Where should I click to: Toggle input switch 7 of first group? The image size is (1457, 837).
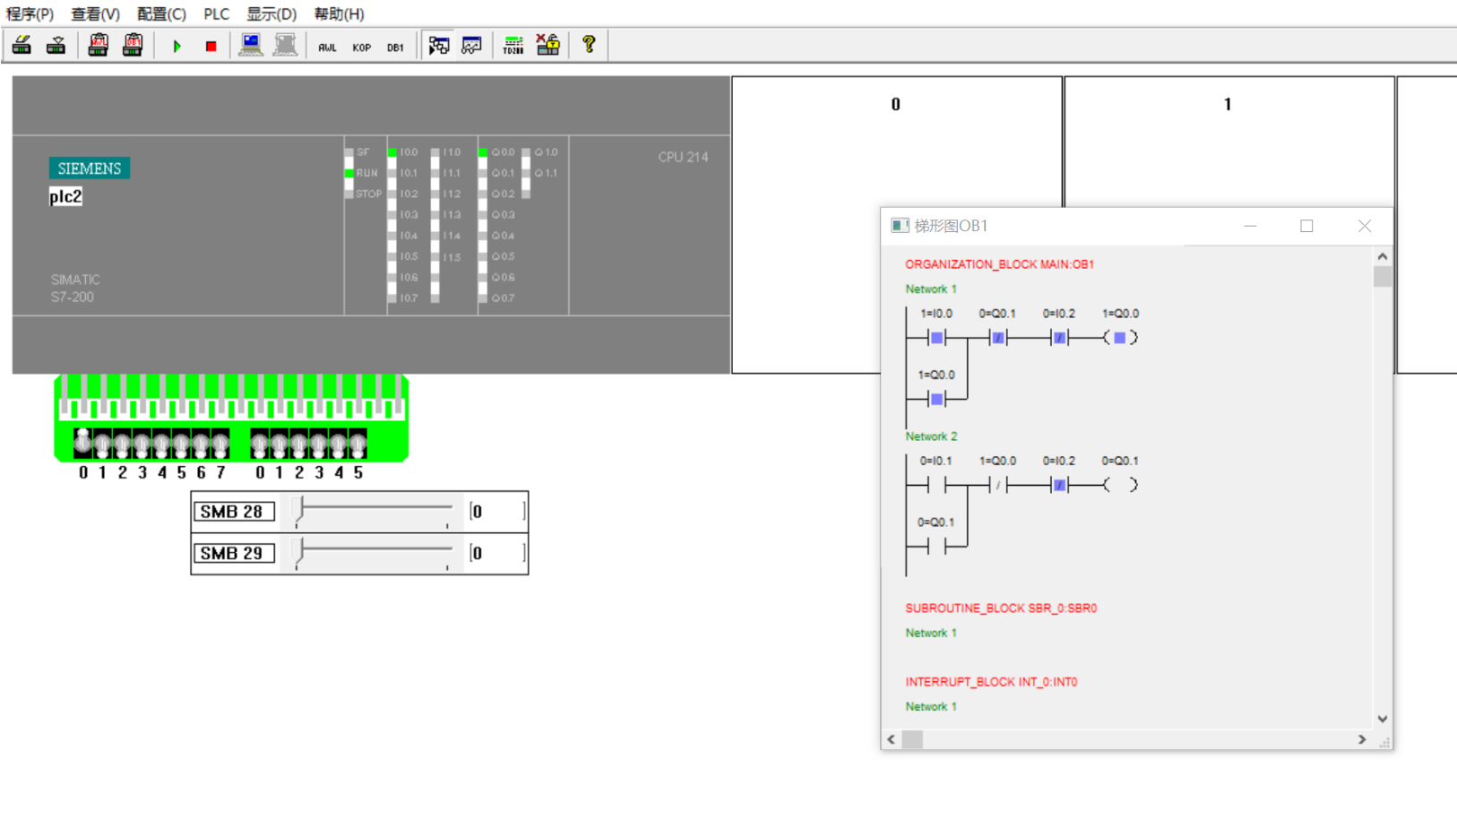click(x=220, y=443)
